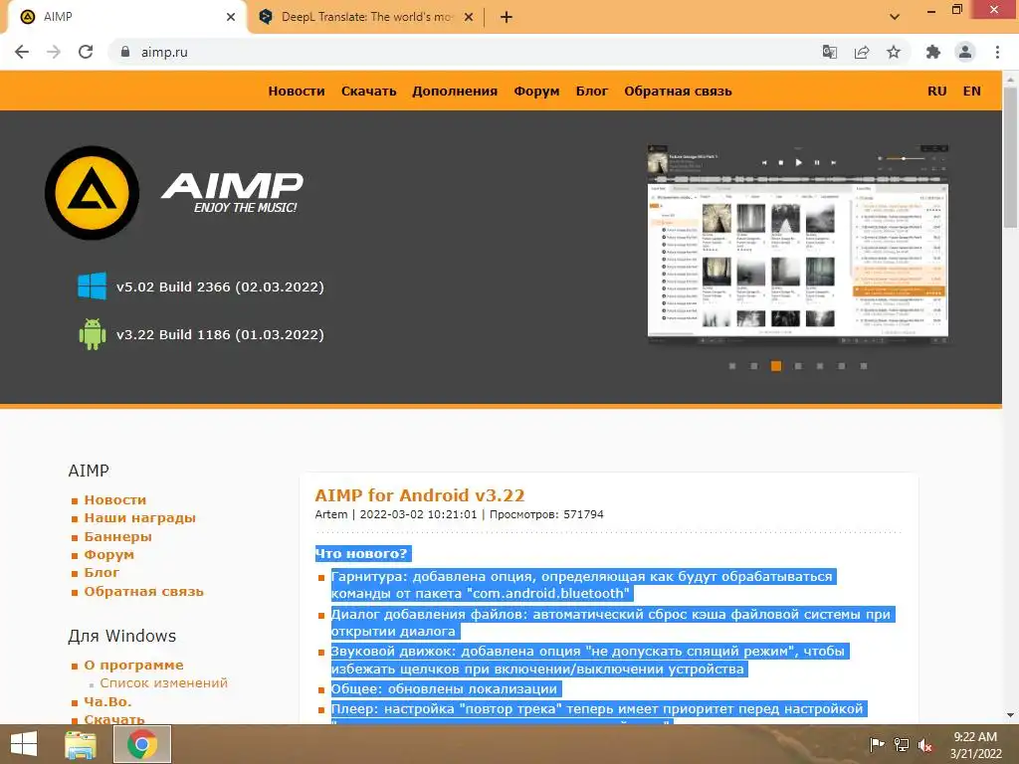Image resolution: width=1019 pixels, height=764 pixels.
Task: Switch to the DeepL Translate tab
Action: pyautogui.click(x=366, y=17)
